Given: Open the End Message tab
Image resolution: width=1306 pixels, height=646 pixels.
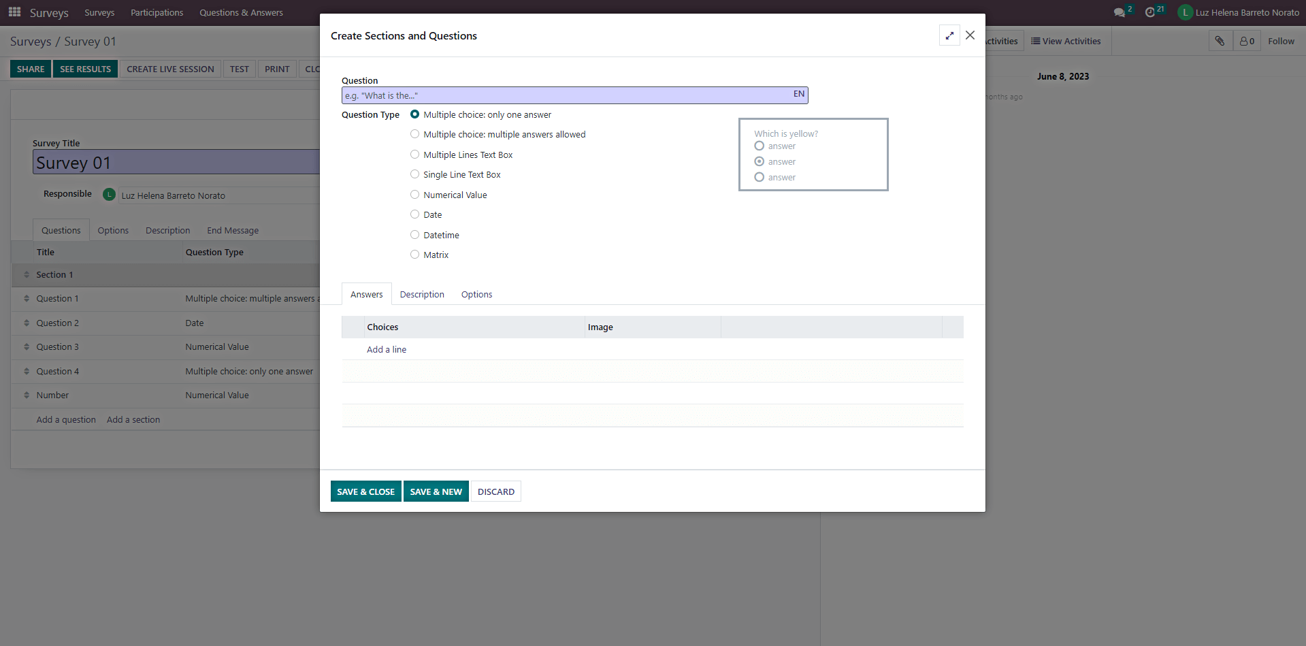Looking at the screenshot, I should (233, 230).
